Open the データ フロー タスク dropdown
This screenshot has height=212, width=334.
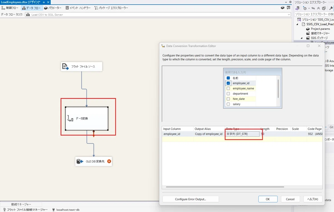click(289, 15)
